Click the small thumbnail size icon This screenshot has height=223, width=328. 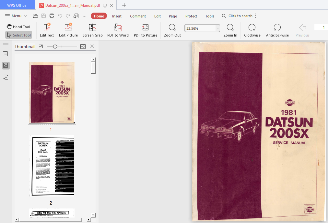(41, 46)
